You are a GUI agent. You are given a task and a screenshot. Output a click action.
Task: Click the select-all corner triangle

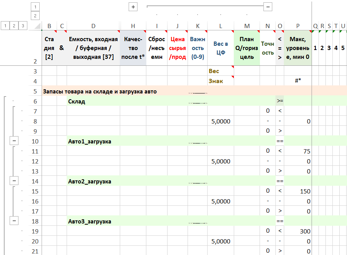pos(39,26)
